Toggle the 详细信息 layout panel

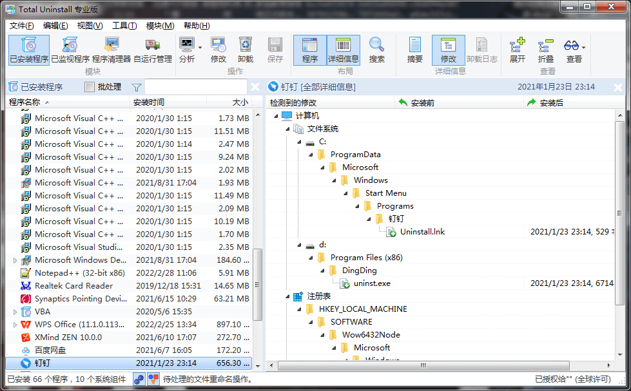[344, 50]
